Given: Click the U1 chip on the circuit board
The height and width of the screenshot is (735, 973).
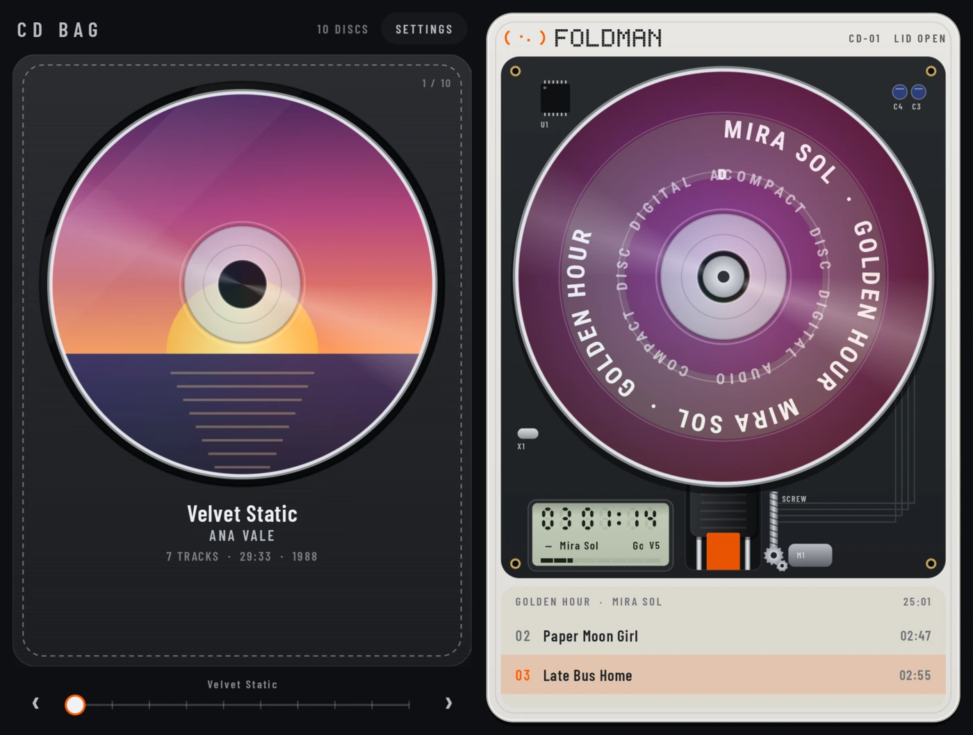Looking at the screenshot, I should click(555, 98).
